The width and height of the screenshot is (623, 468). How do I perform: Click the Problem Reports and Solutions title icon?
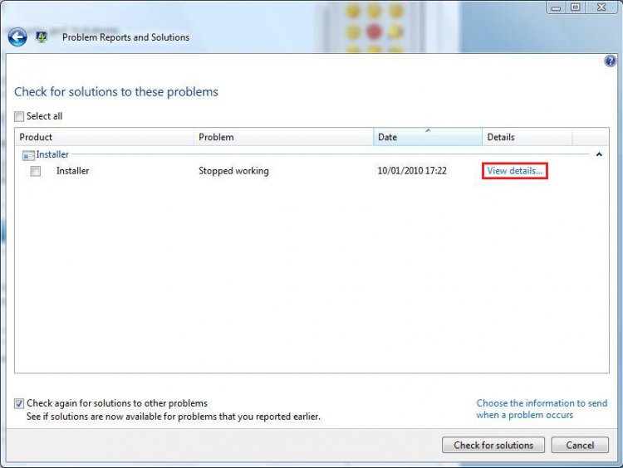[x=41, y=37]
